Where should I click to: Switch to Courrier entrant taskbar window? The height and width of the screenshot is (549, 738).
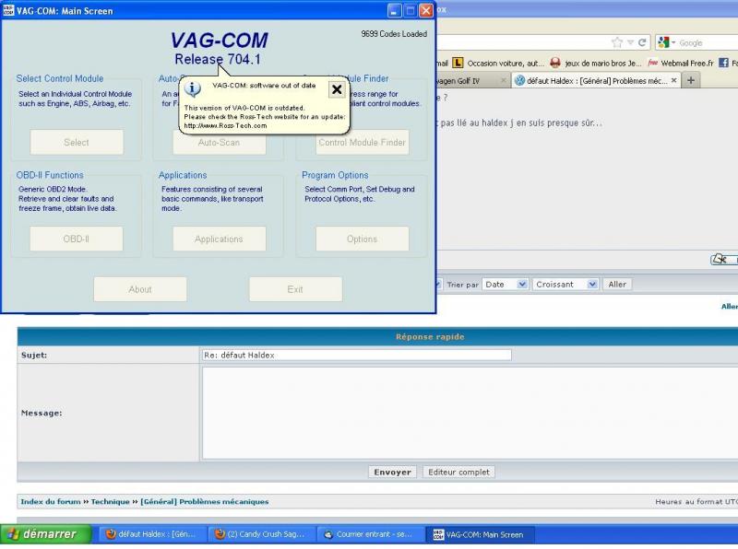pyautogui.click(x=370, y=534)
